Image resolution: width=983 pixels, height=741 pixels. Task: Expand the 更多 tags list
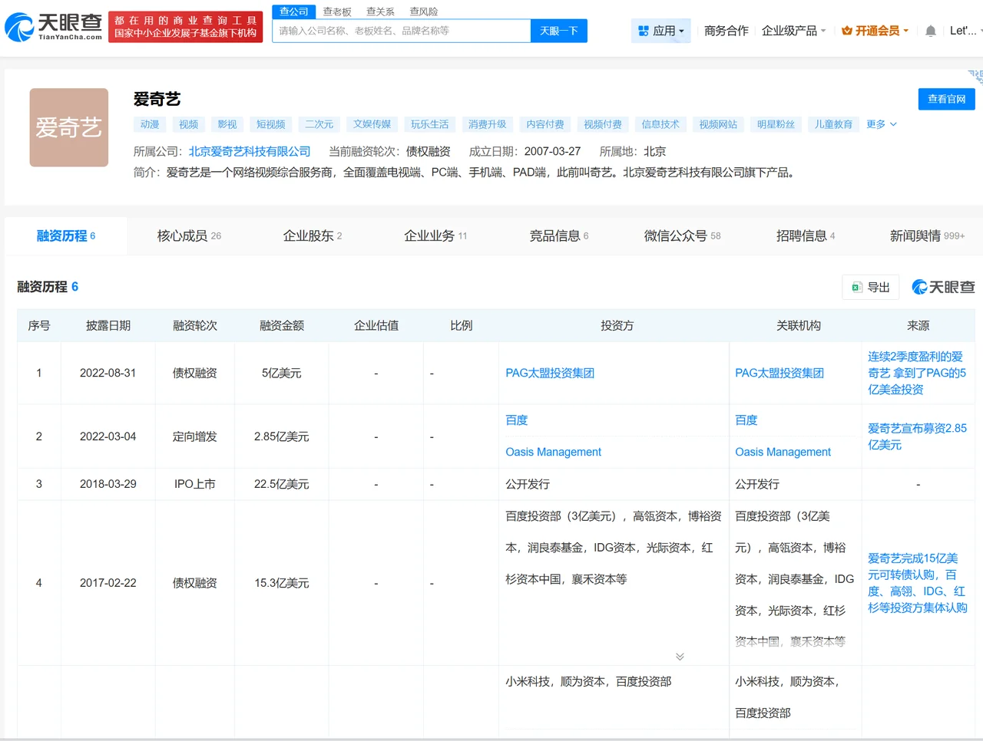[881, 124]
